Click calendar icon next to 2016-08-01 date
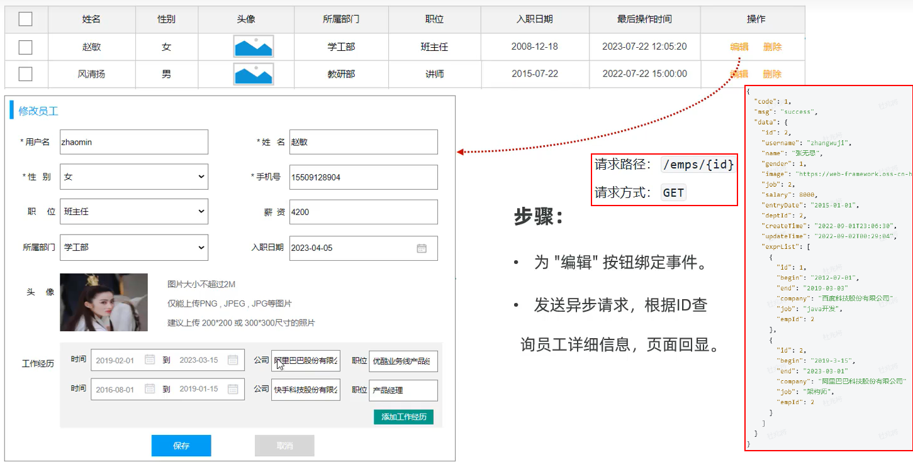 coord(150,389)
